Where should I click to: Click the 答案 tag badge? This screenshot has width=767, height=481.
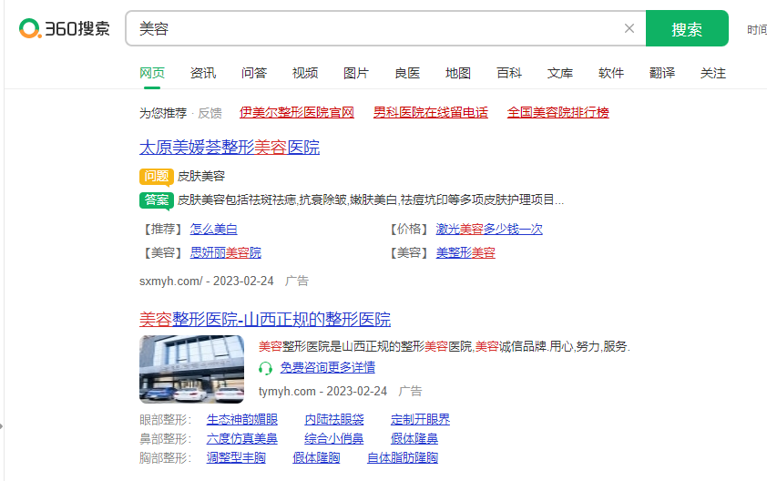click(x=157, y=200)
